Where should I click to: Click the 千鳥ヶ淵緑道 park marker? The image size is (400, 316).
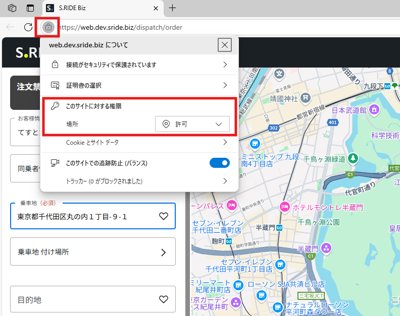click(x=353, y=158)
